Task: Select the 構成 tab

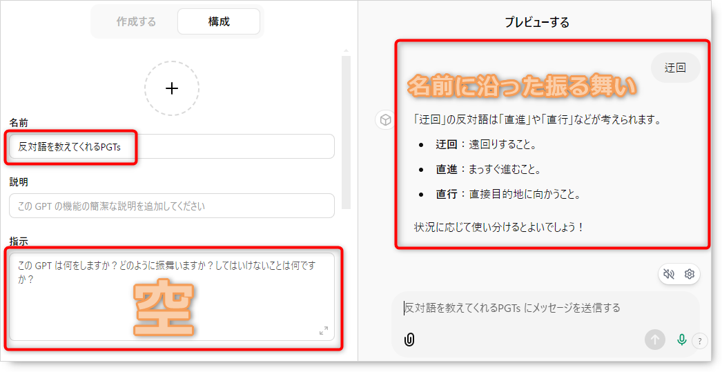Action: point(219,21)
